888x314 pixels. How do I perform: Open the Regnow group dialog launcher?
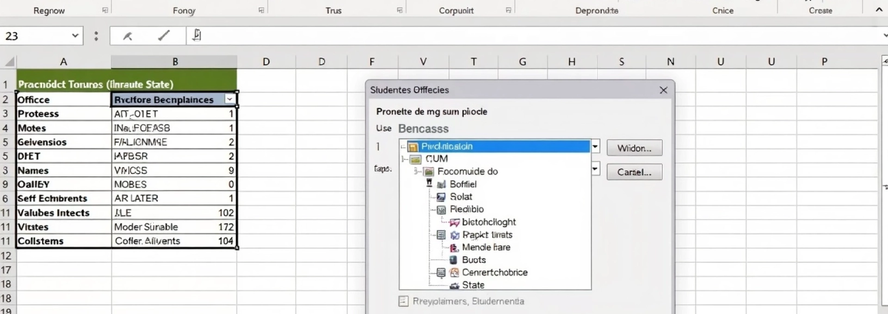pos(105,10)
